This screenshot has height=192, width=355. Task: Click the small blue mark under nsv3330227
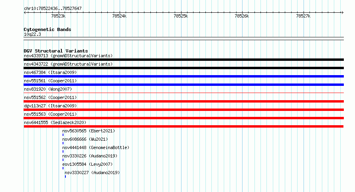click(x=65, y=176)
